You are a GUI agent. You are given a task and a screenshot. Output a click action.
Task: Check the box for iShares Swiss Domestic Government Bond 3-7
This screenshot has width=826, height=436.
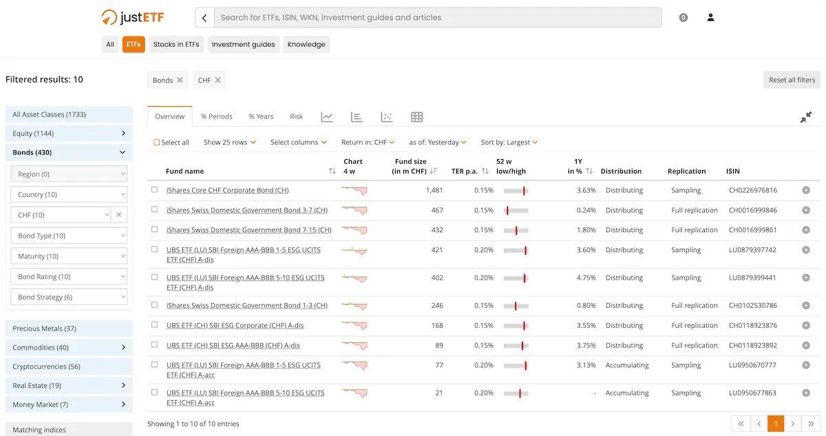pos(155,209)
